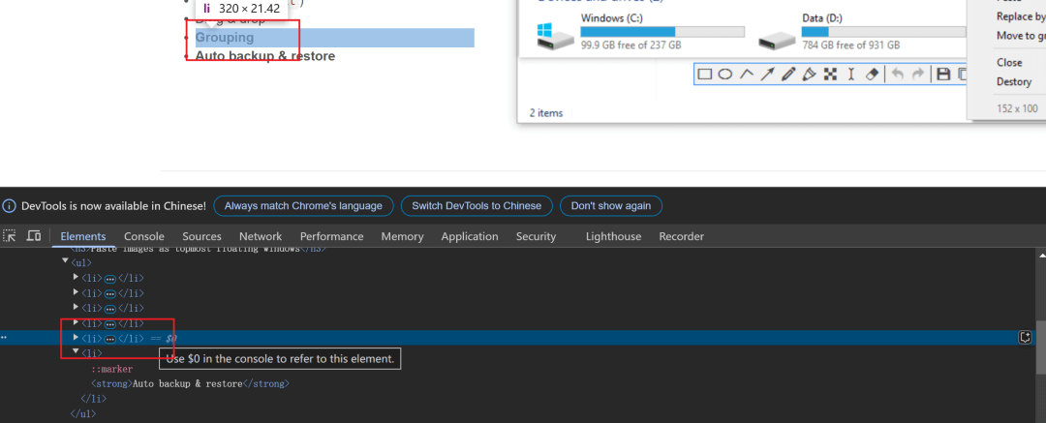Toggle the inspect element picker

pyautogui.click(x=10, y=236)
